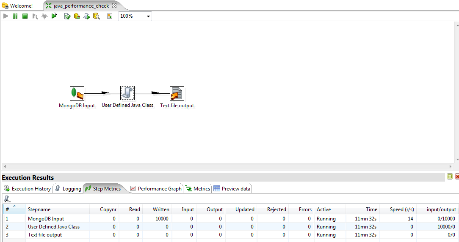Image resolution: width=459 pixels, height=242 pixels.
Task: Click the input/output value 0/0
Action: point(451,235)
